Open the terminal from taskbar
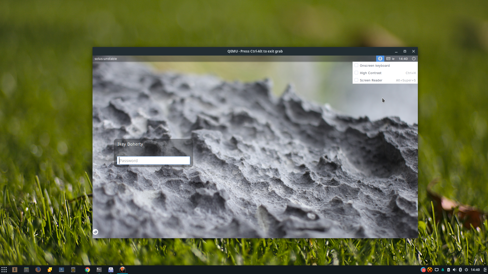Screen dimensions: 488x274 click(99, 270)
